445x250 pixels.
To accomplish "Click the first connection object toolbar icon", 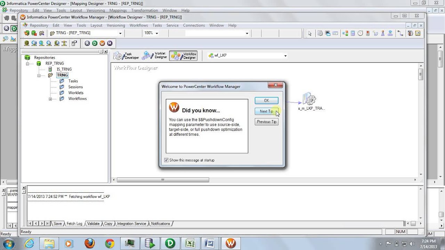I will click(27, 43).
